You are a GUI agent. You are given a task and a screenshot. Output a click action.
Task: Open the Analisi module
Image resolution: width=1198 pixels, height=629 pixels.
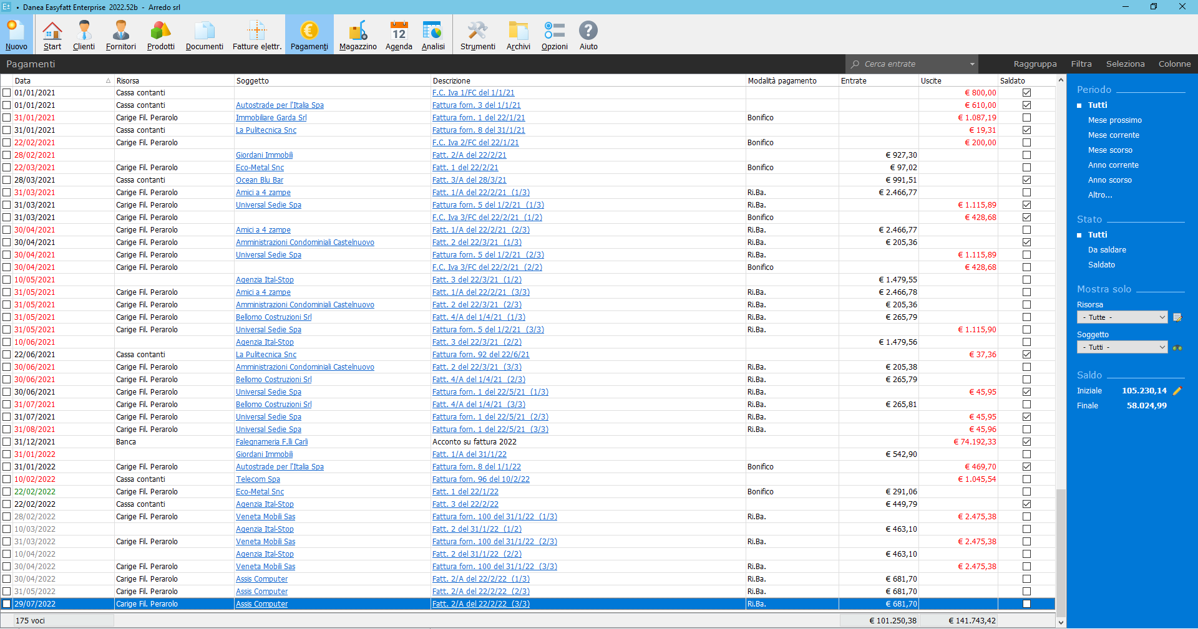[432, 34]
